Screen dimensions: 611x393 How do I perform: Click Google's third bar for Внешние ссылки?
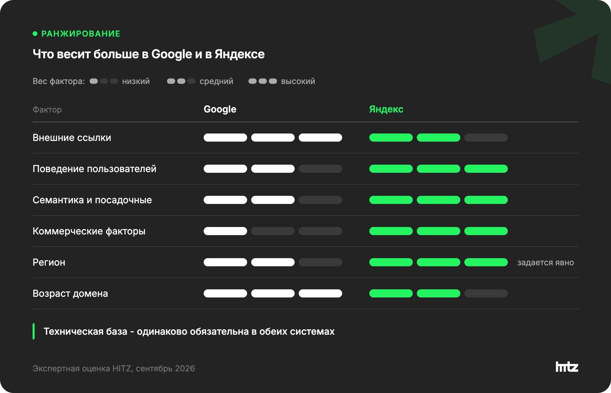(x=320, y=138)
